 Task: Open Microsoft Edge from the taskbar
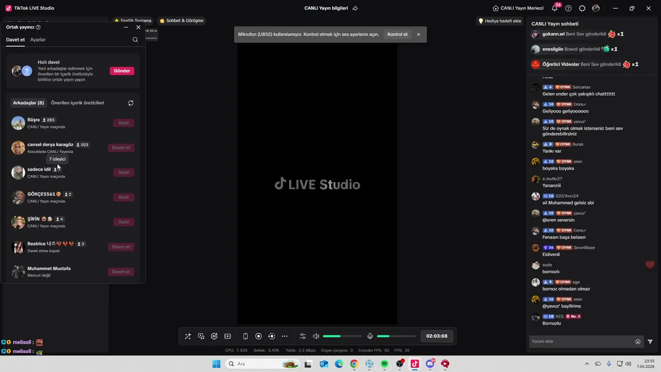(339, 364)
